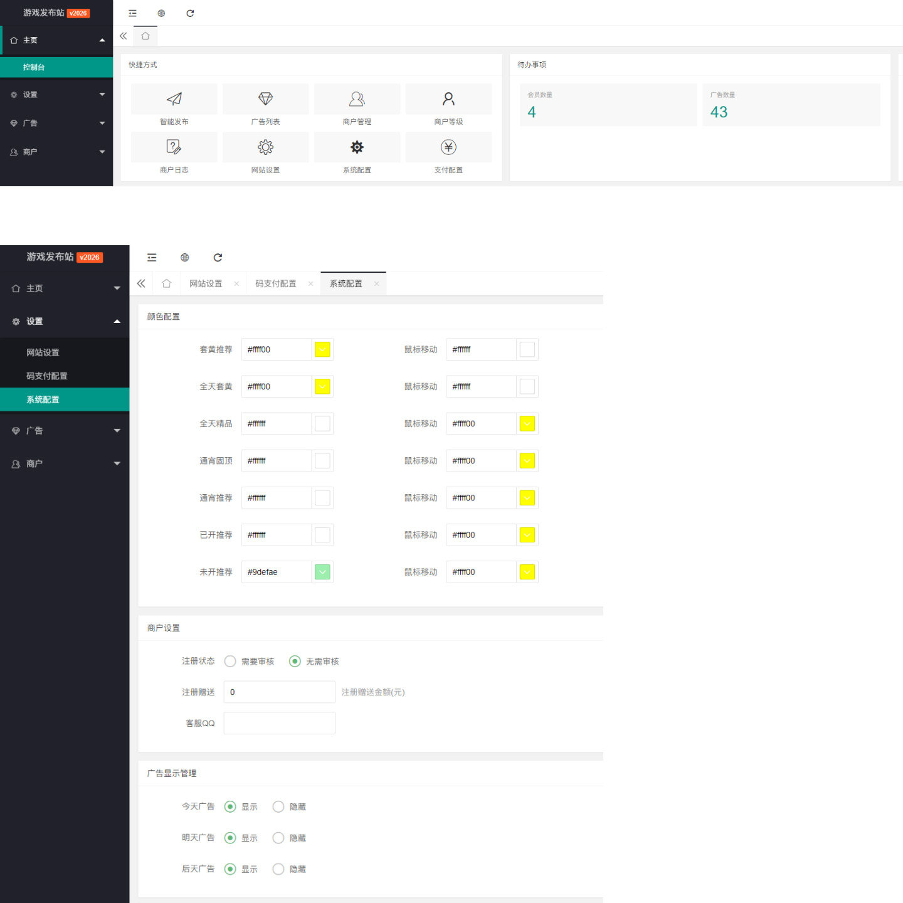Open 商户等级 person icon shortcut
Image resolution: width=903 pixels, height=903 pixels.
click(448, 99)
